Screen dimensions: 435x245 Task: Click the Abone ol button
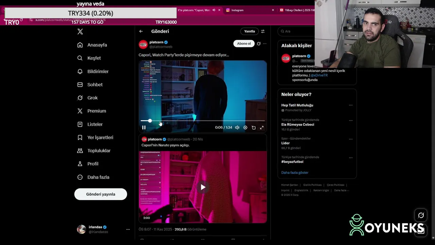244,44
